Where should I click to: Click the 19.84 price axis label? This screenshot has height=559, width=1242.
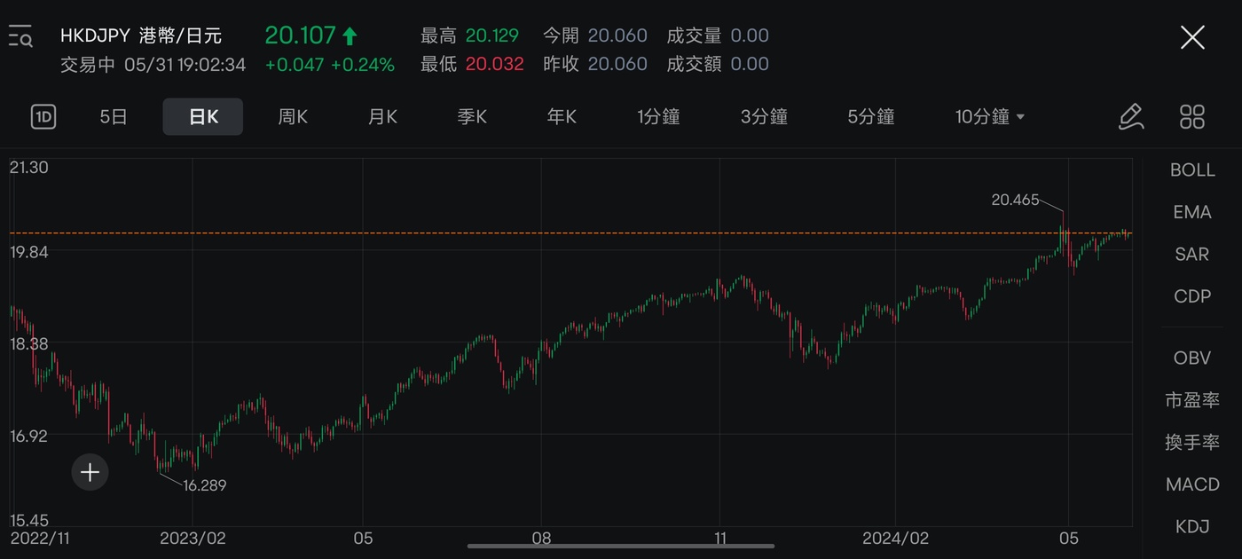point(28,252)
